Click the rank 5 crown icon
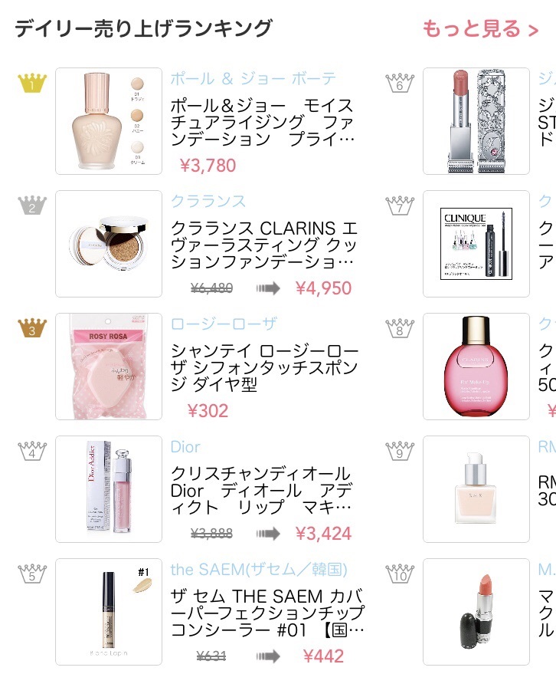 (x=32, y=574)
